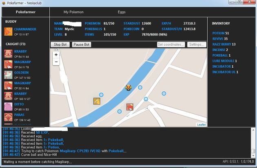
Task: Click RAZZ BERRY 13 in inventory
Action: pyautogui.click(x=224, y=44)
